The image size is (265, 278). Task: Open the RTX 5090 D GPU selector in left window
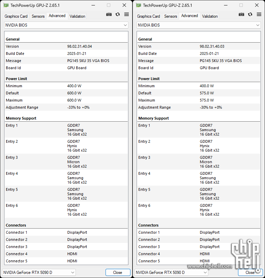[x=39, y=272]
